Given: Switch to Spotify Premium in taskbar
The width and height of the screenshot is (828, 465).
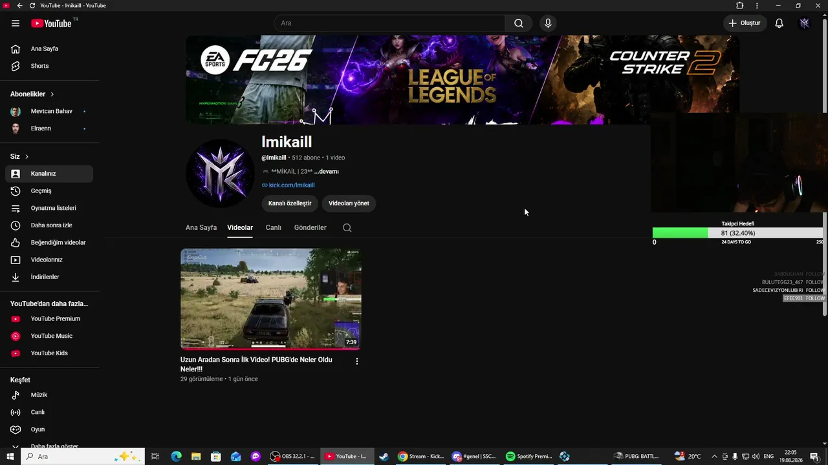Looking at the screenshot, I should [529, 457].
